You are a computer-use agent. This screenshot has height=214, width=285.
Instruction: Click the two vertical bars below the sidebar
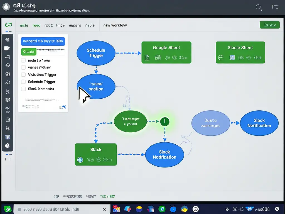(x=8, y=159)
